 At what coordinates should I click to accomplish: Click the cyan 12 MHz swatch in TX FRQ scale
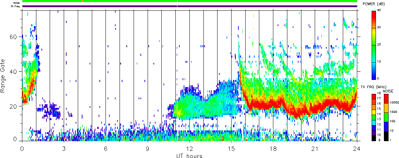[374, 123]
